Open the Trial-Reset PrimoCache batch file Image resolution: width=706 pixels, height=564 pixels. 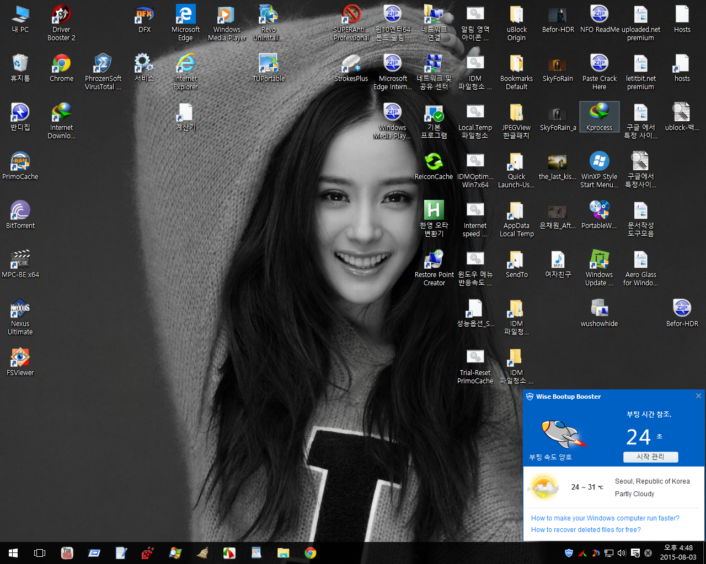click(x=475, y=366)
